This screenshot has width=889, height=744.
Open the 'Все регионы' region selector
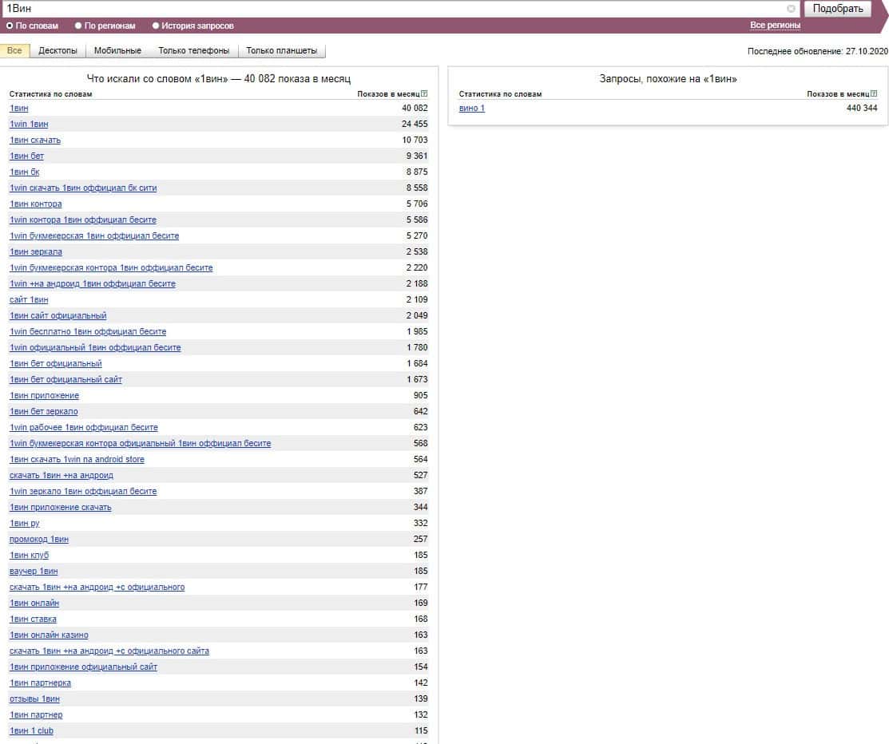(x=775, y=26)
